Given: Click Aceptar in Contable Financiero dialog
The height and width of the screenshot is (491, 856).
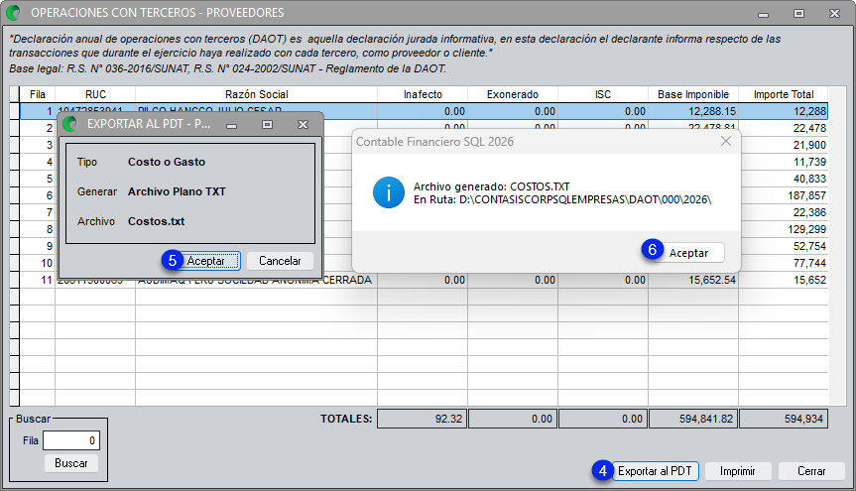Looking at the screenshot, I should (689, 253).
